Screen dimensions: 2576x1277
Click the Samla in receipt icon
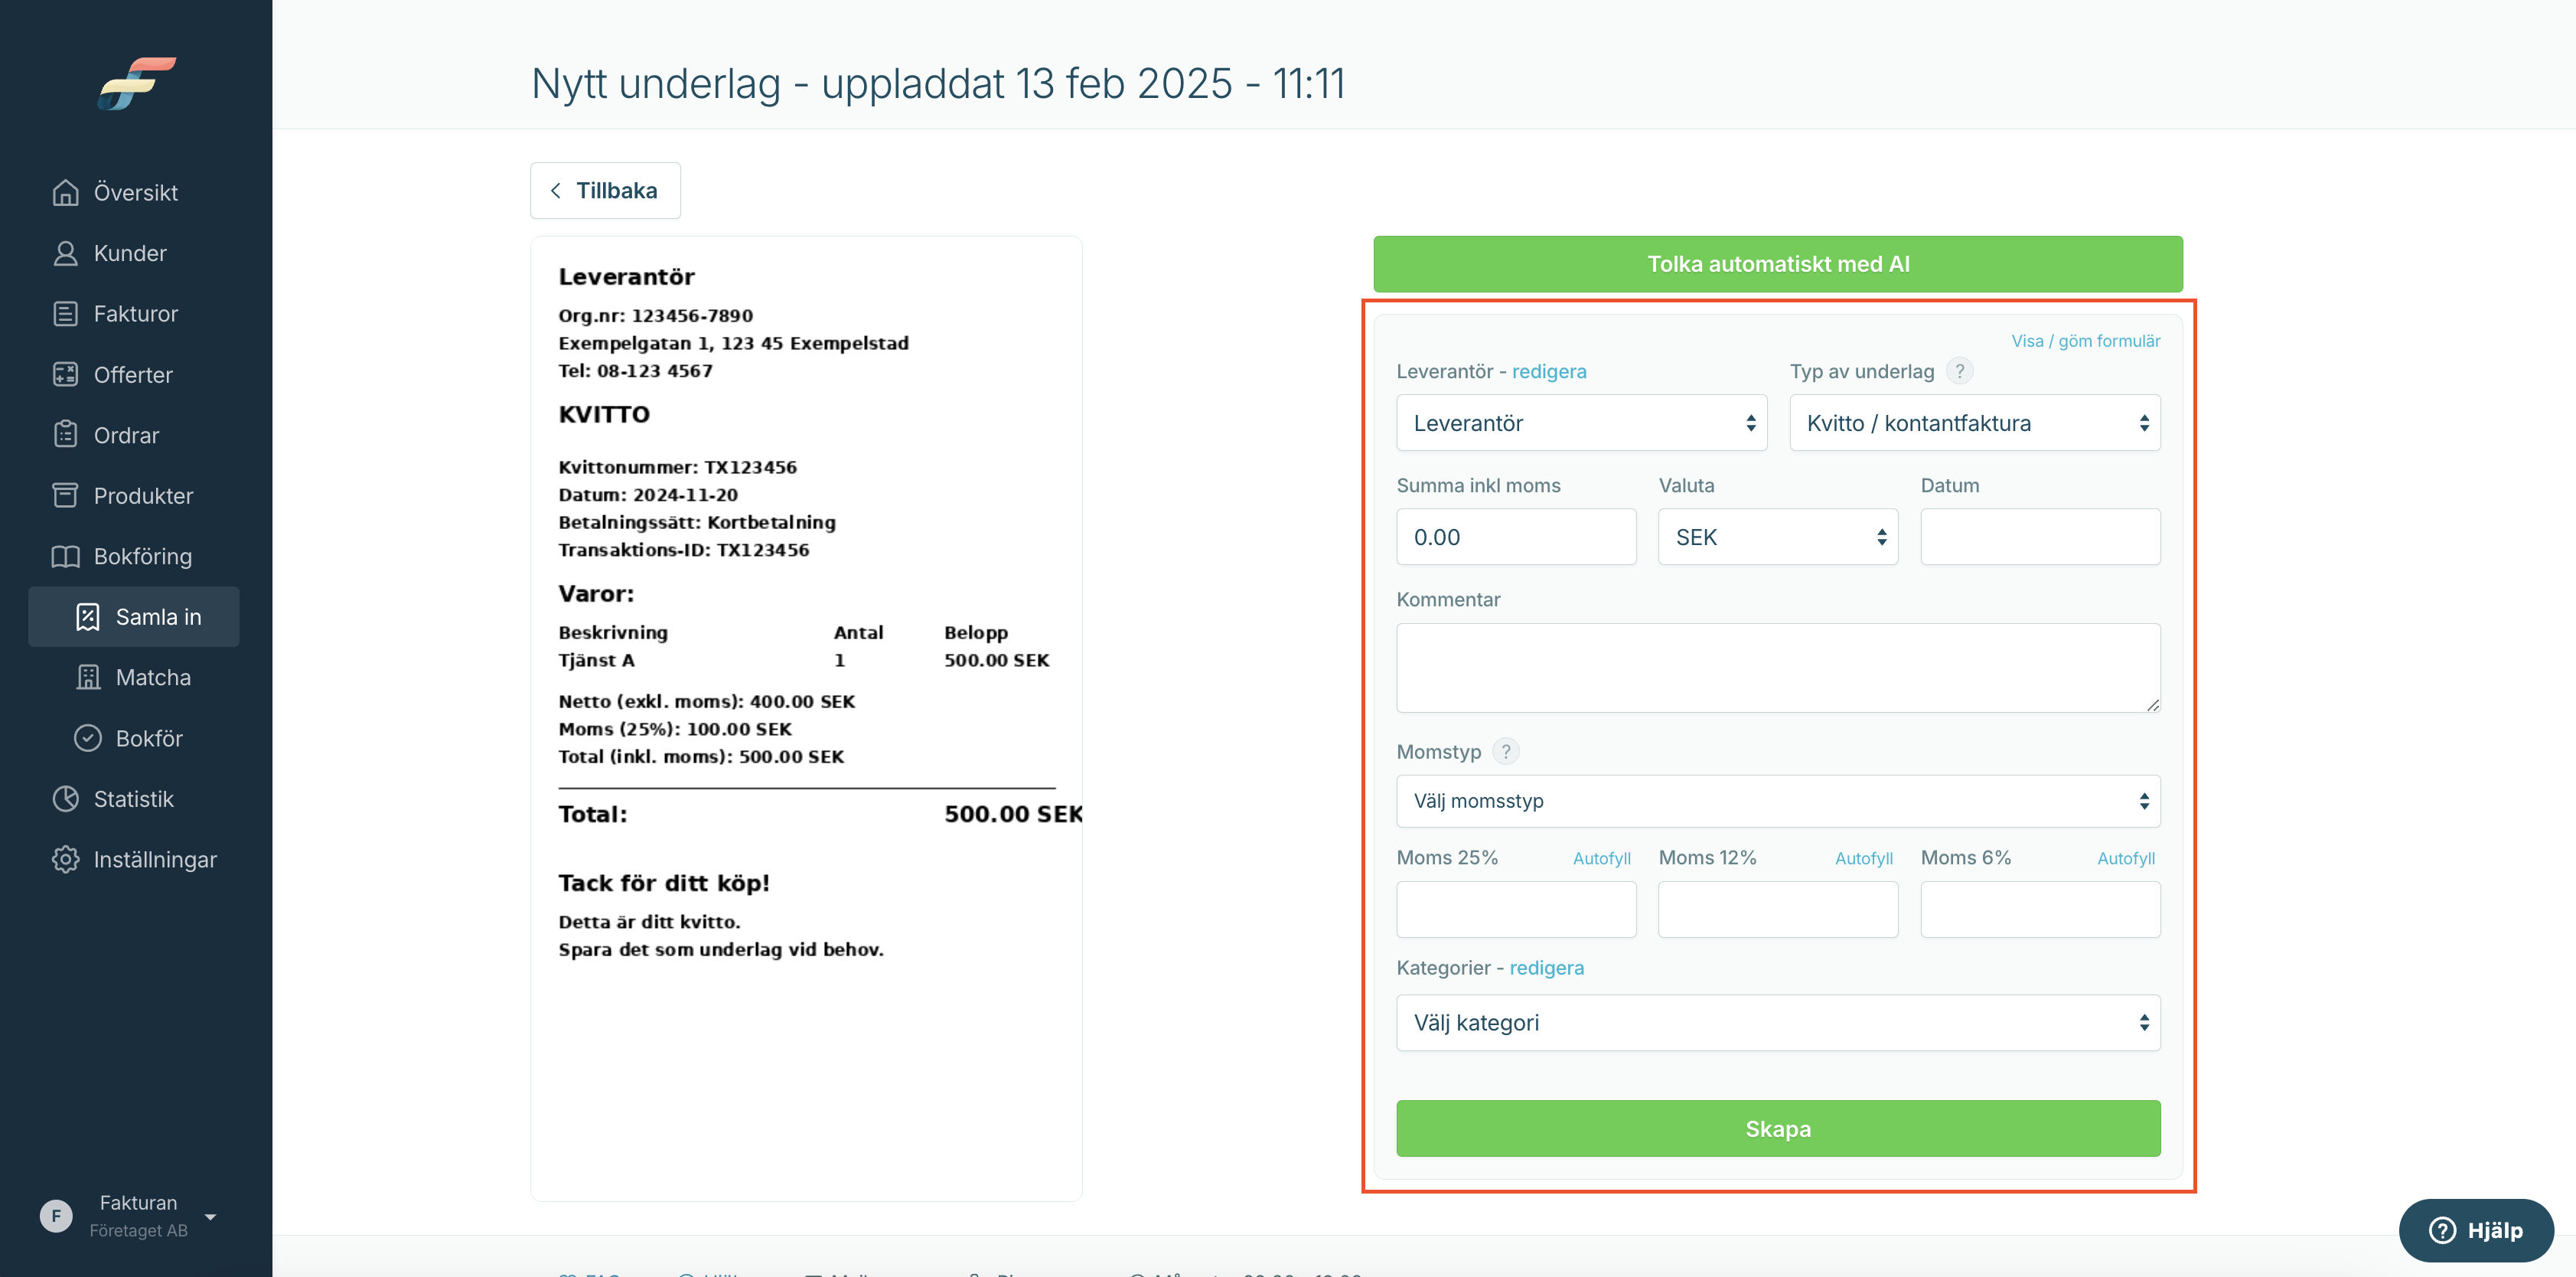point(88,617)
